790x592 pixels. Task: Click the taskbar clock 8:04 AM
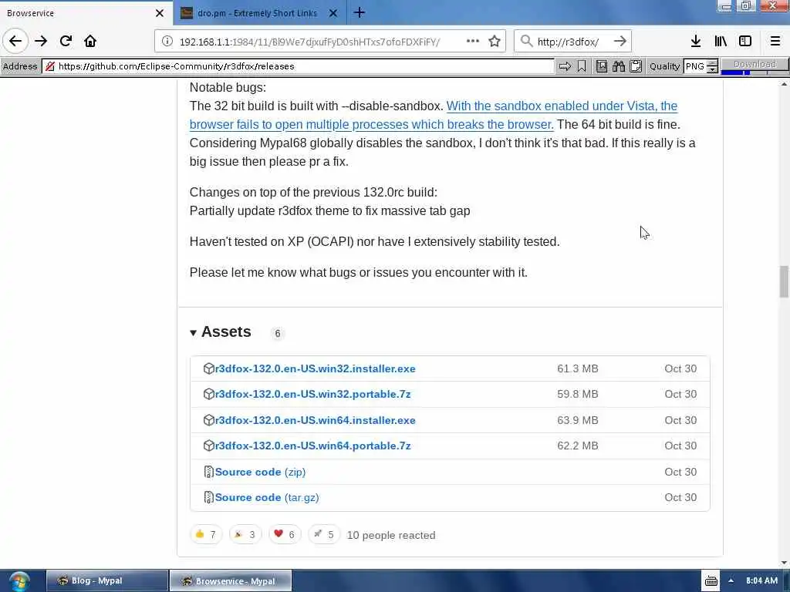761,581
